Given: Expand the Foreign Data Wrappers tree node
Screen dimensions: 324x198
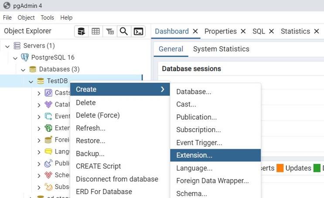Looking at the screenshot, I should (x=39, y=140).
